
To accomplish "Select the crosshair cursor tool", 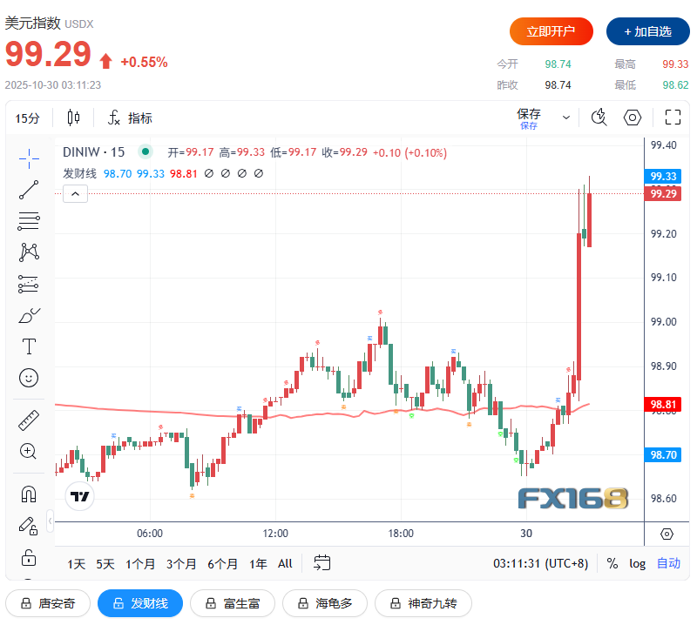I will click(29, 158).
